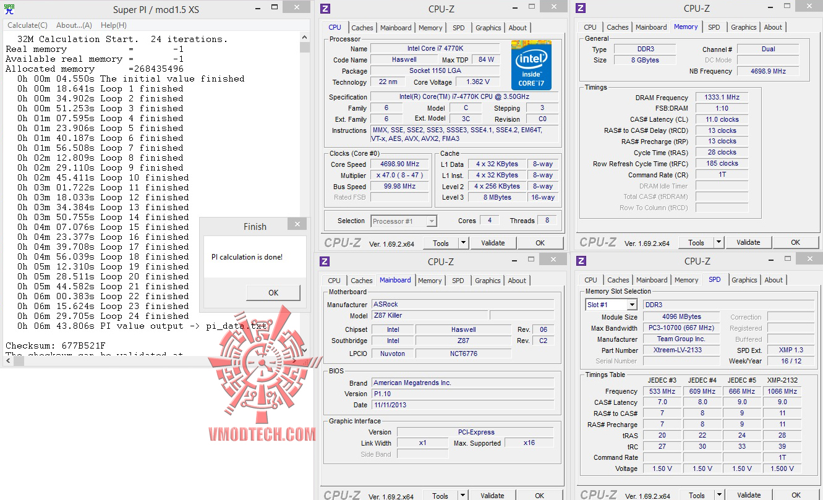
Task: Select the About tab in the SPD tab window
Action: 774,280
